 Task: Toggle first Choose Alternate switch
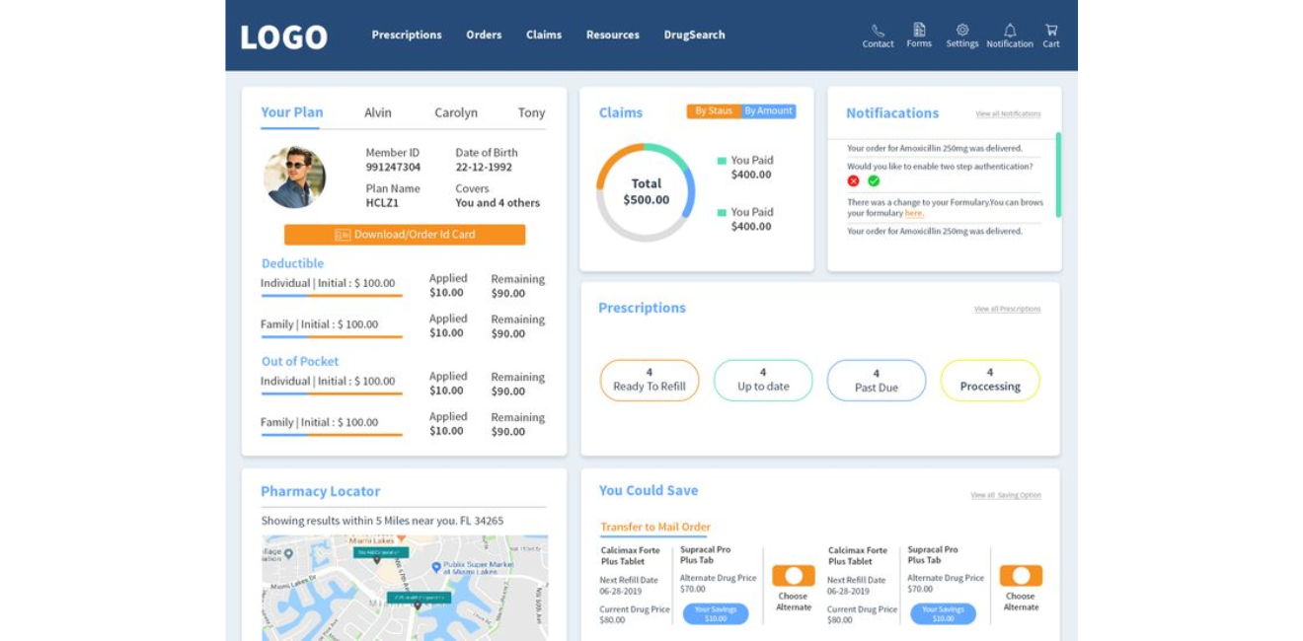(793, 576)
